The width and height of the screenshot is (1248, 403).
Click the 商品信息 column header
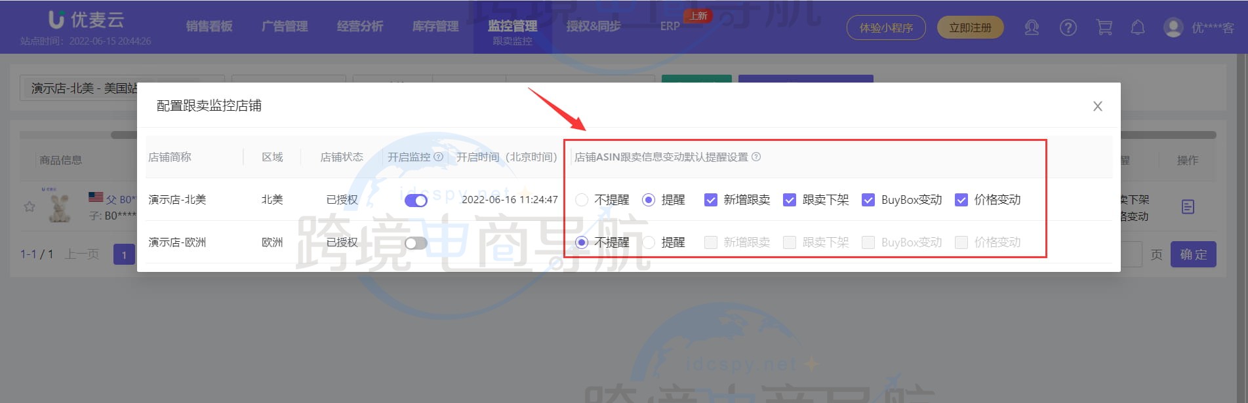point(61,160)
